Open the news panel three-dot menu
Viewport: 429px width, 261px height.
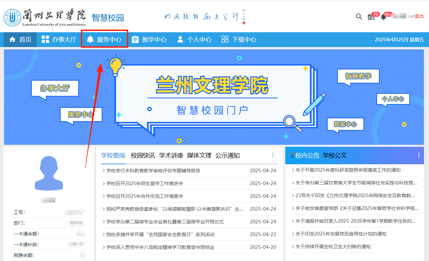click(x=273, y=155)
